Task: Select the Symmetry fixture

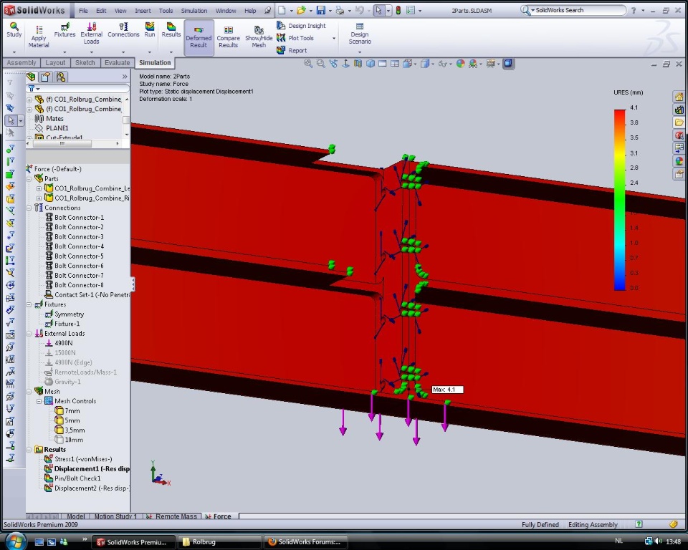Action: (64, 314)
